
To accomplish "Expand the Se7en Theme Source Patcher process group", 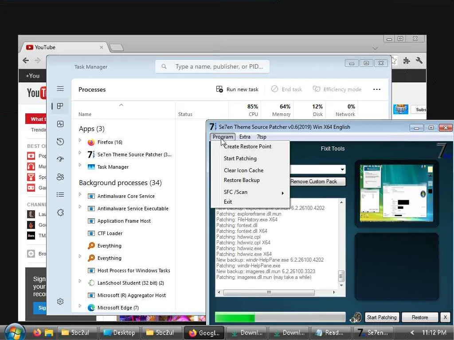I will tap(80, 152).
